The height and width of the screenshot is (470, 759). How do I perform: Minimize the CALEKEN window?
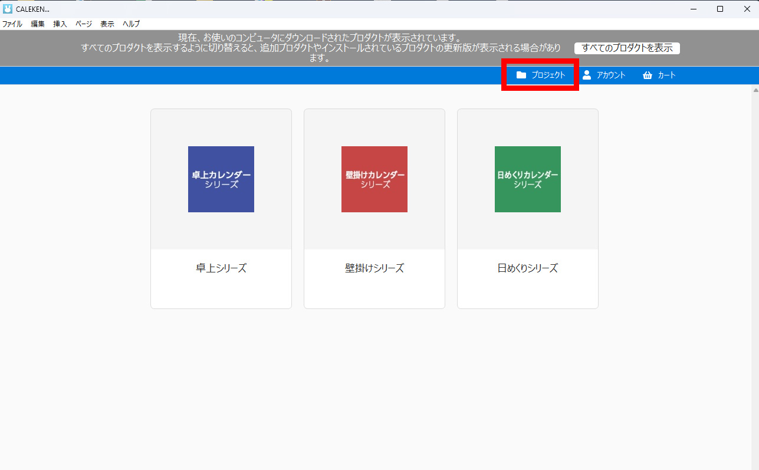693,9
